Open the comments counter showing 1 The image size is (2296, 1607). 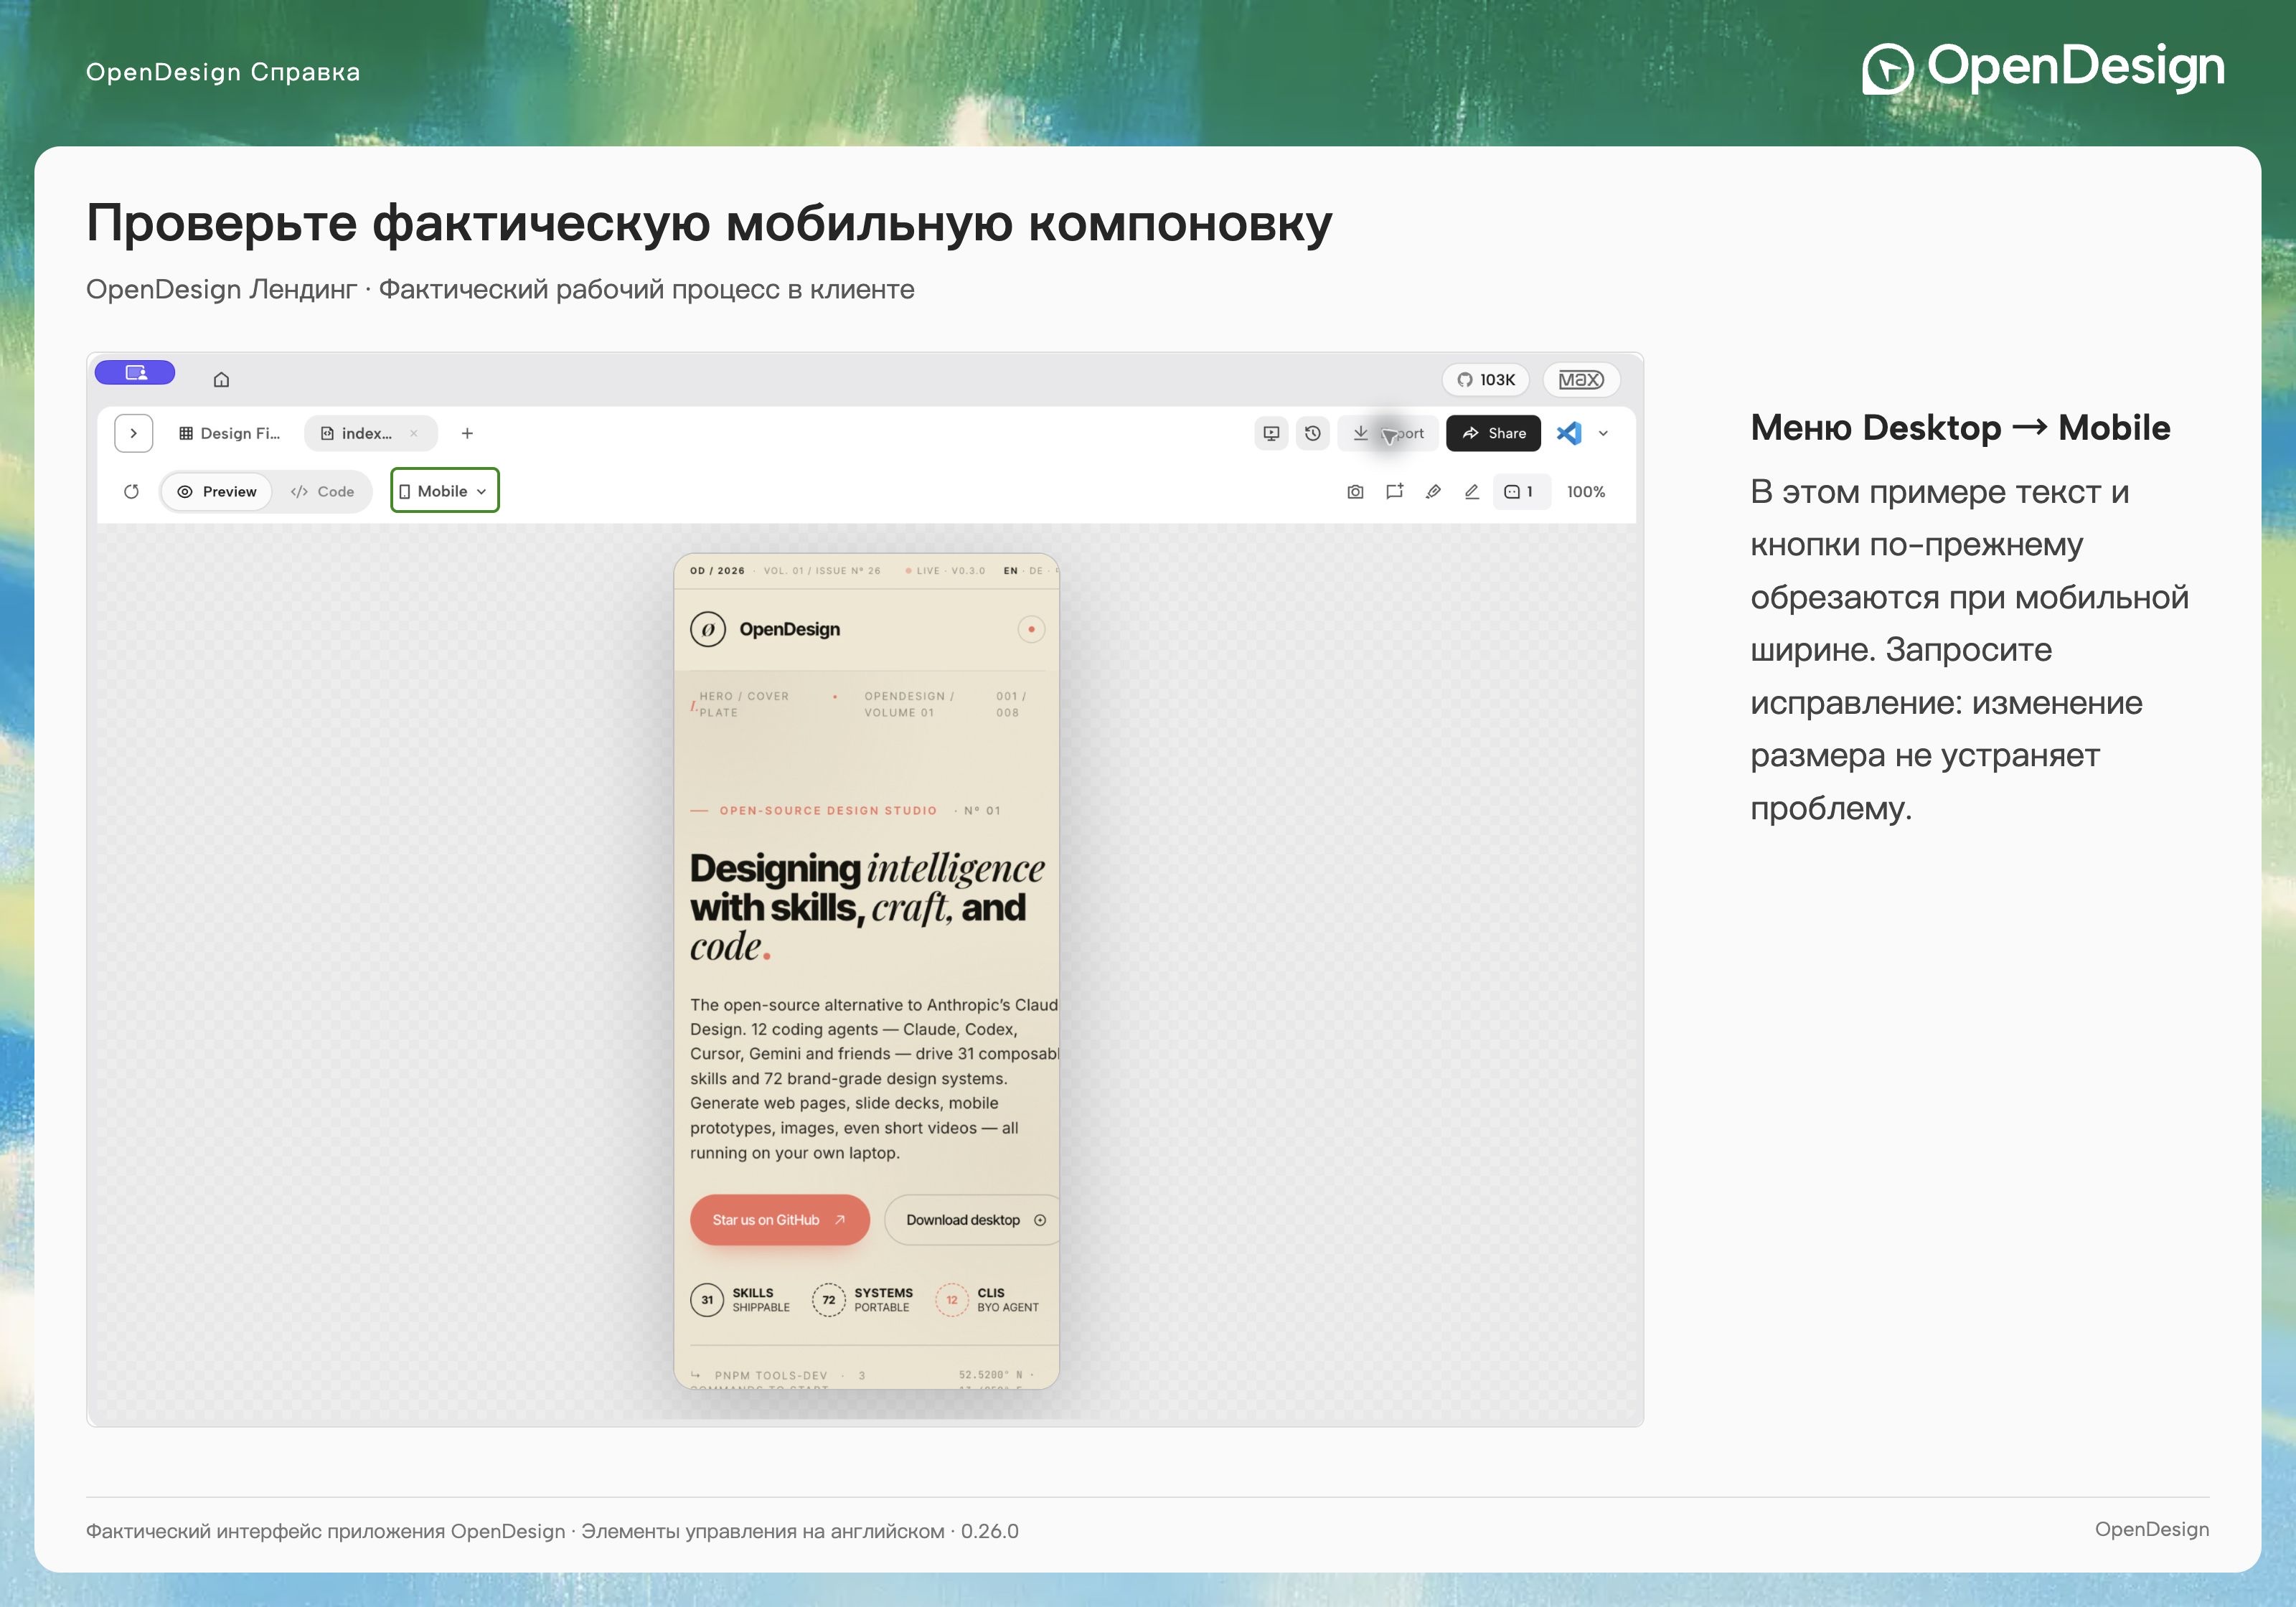[x=1521, y=491]
